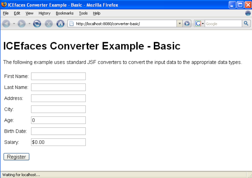
Task: Click the Forward navigation arrow
Action: (21, 24)
